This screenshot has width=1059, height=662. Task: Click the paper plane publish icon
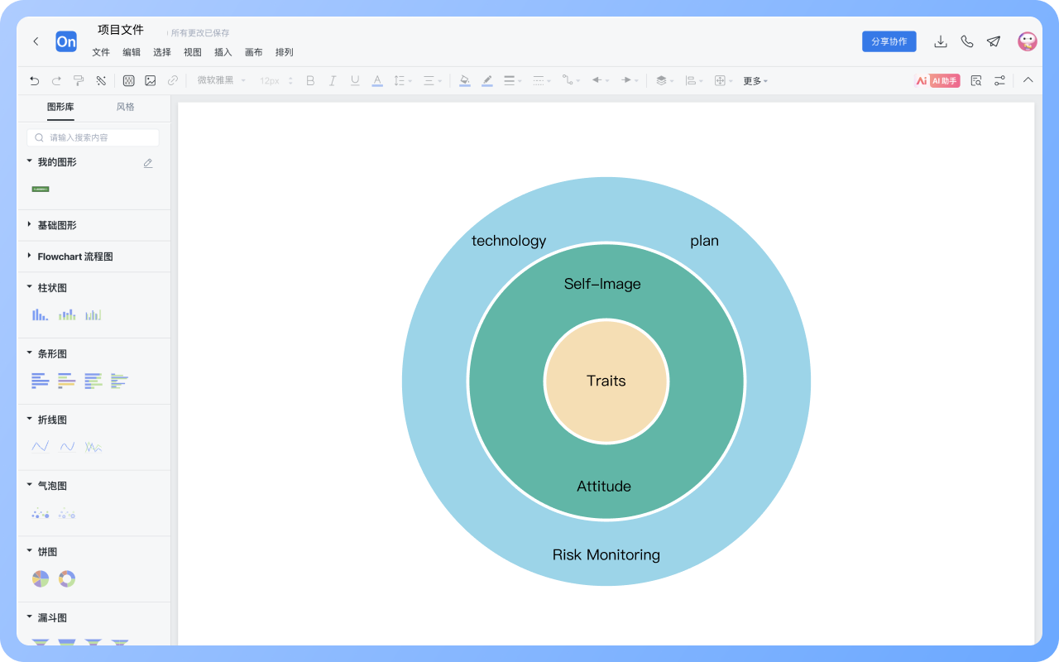click(x=994, y=41)
